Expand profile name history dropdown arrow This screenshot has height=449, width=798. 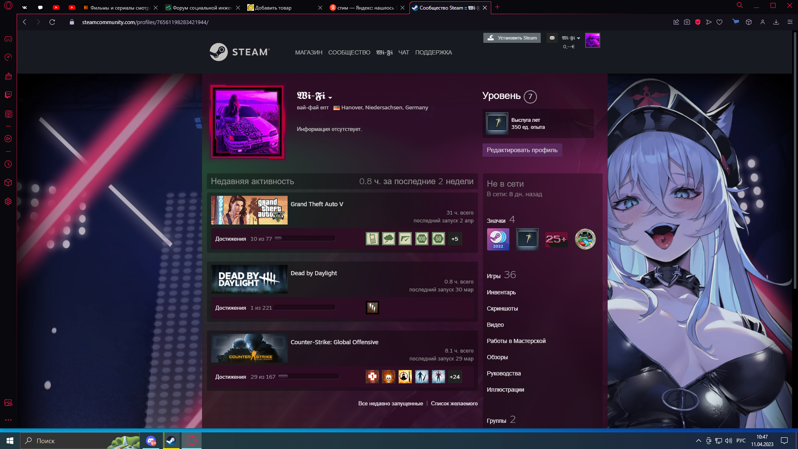click(x=330, y=98)
